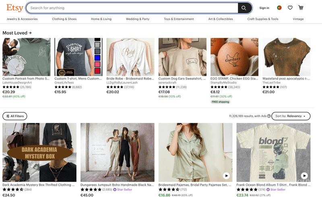Click Wasteland post apocalyptic t-shirt title

[286, 79]
